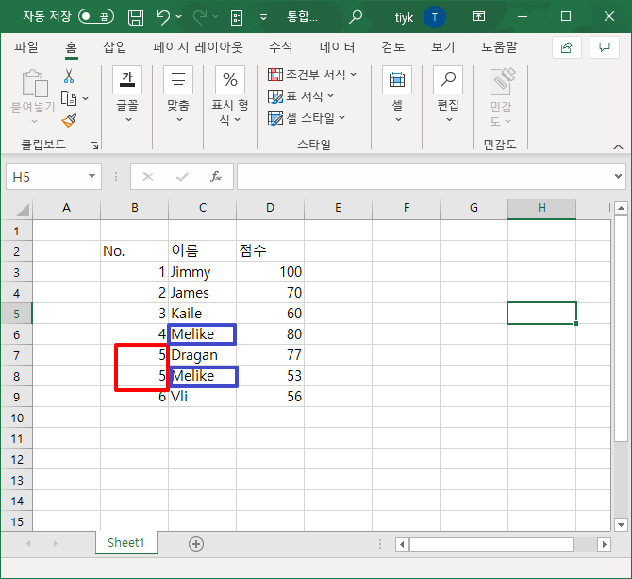632x579 pixels.
Task: Click the Undo arrow icon
Action: point(163,17)
